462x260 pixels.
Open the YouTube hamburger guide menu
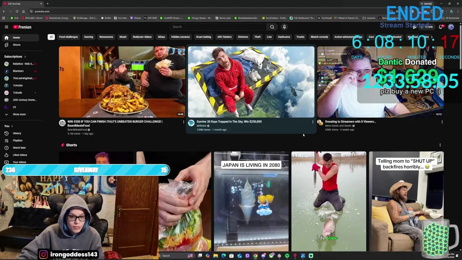click(6, 27)
